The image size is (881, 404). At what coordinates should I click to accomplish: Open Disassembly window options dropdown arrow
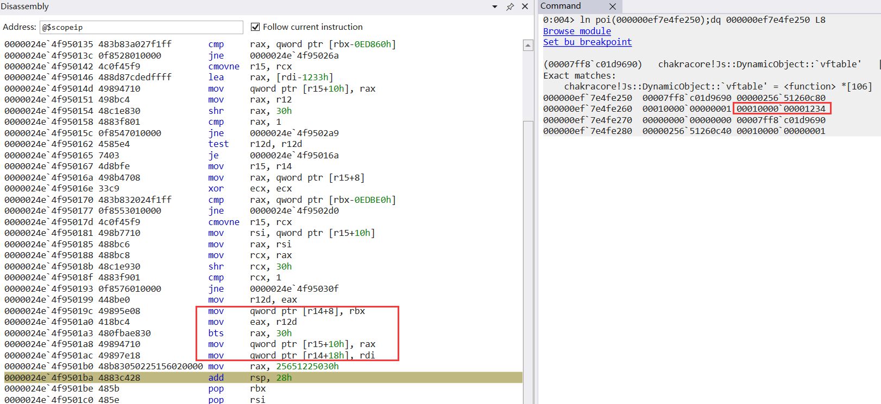point(495,7)
